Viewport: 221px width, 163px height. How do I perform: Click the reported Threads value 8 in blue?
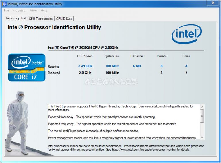(x=162, y=66)
